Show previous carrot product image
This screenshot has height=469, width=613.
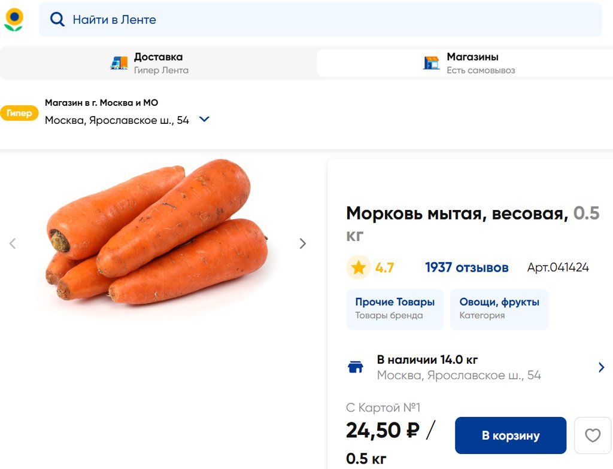[13, 243]
